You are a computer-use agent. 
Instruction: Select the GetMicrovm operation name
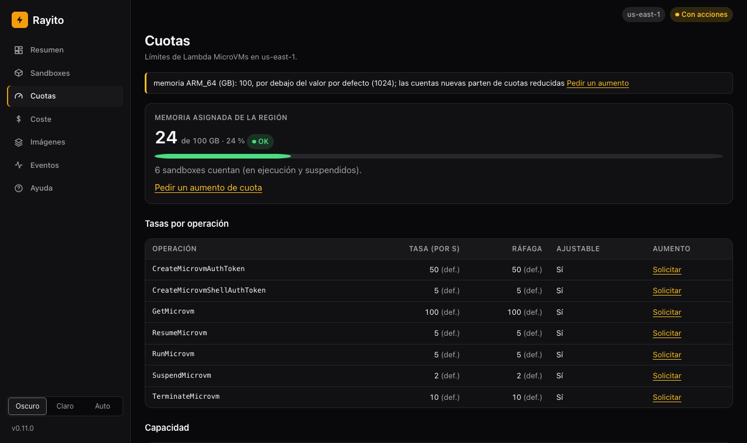tap(173, 311)
